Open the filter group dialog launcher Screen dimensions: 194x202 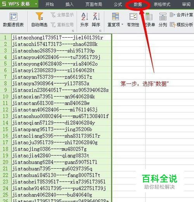pos(73,31)
